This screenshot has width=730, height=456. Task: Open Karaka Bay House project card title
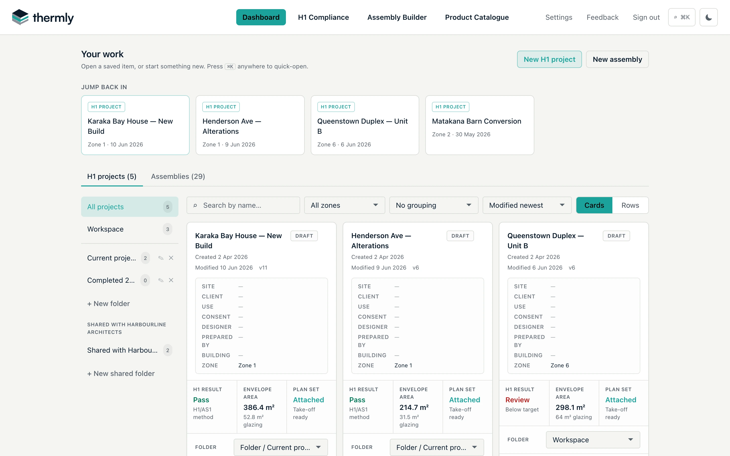tap(238, 241)
